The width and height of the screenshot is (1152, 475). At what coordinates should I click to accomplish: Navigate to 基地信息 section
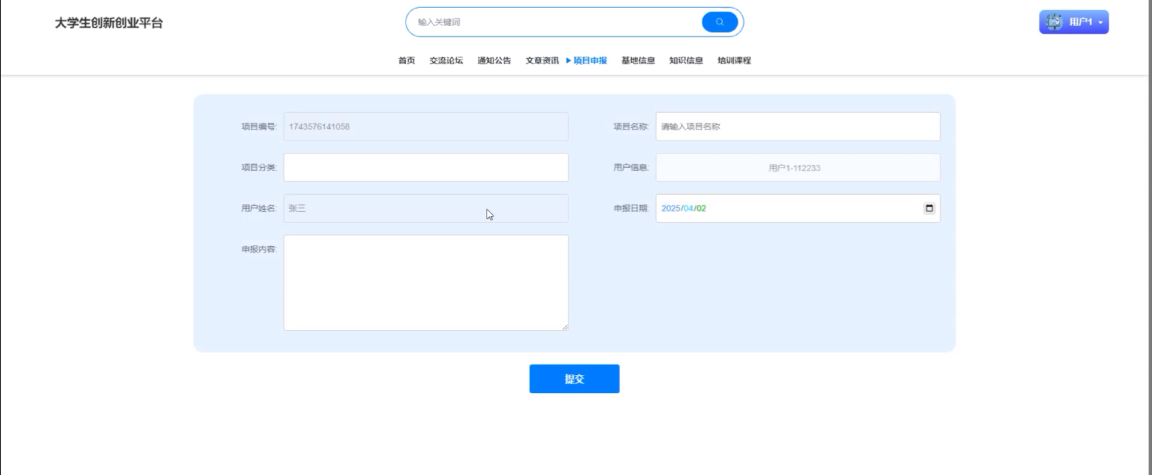point(638,60)
